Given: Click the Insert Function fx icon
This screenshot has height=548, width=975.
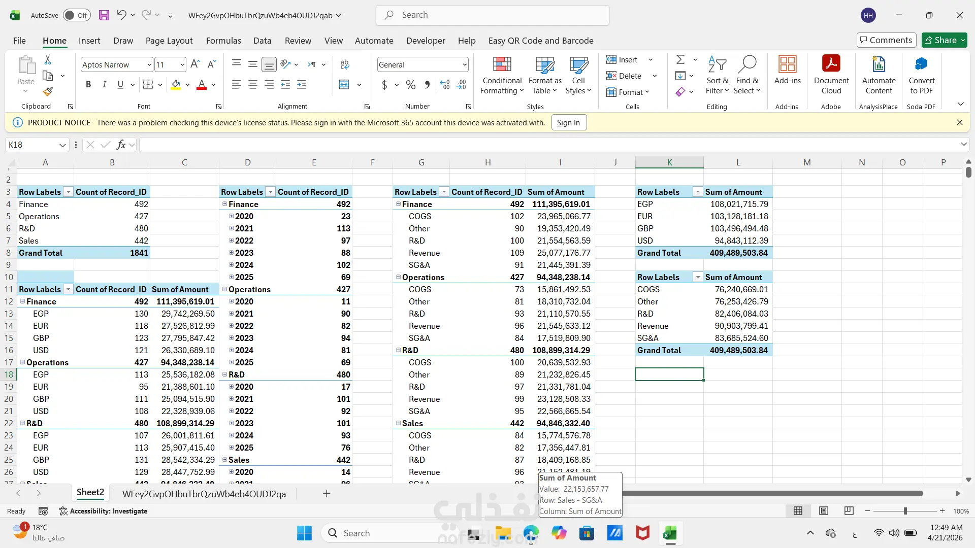Looking at the screenshot, I should click(121, 145).
